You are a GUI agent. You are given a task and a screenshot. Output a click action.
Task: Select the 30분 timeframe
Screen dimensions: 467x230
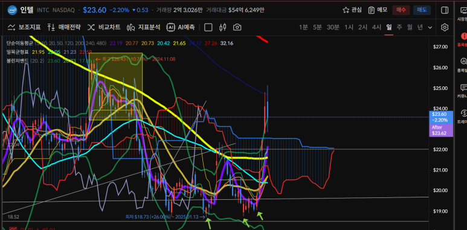[333, 27]
